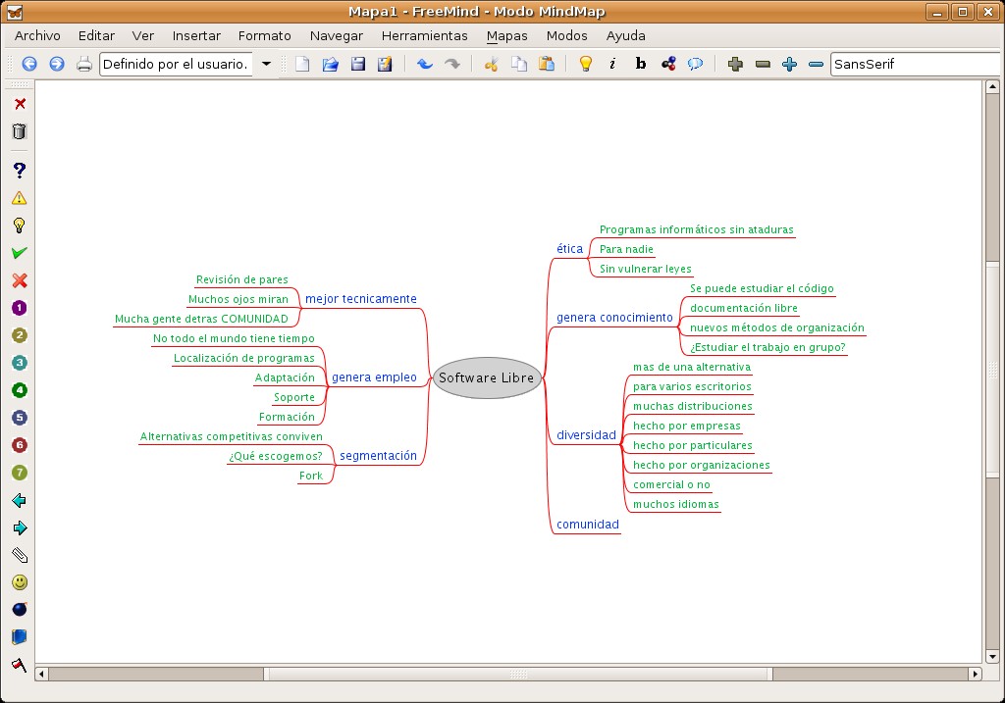
Task: Click the blue plus icon in toolbar
Action: click(790, 64)
